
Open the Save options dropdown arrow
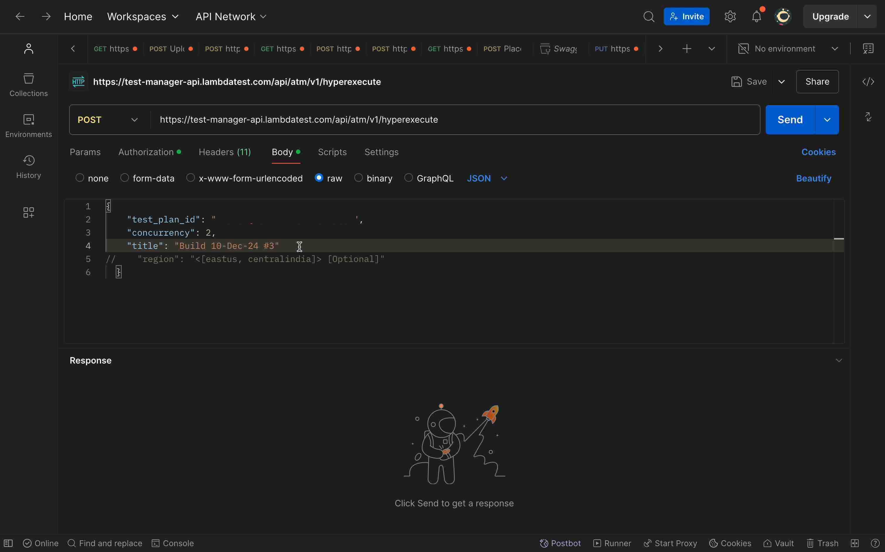(x=782, y=82)
